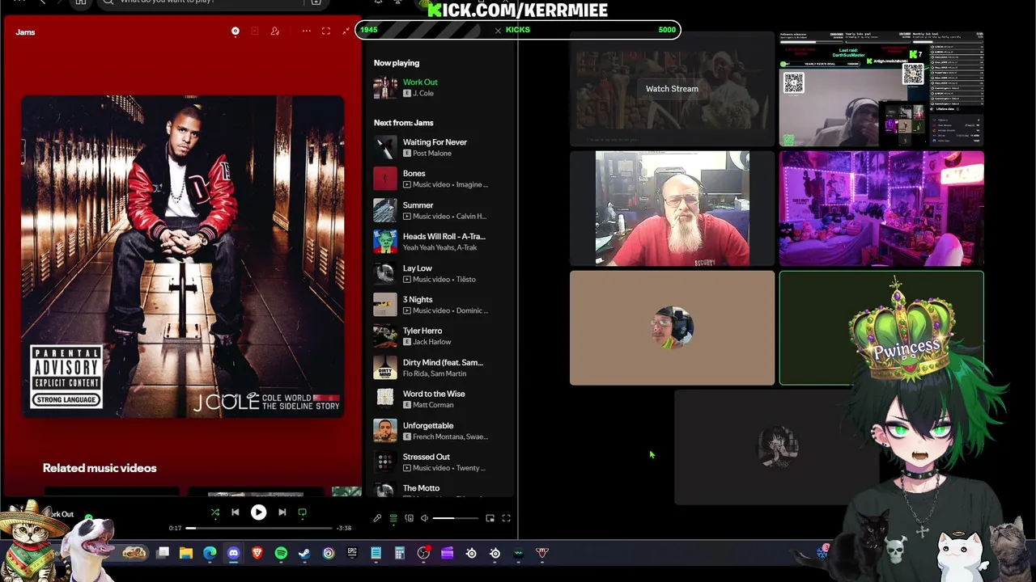The width and height of the screenshot is (1036, 582).
Task: Click the Bones red album thumbnail
Action: [x=385, y=179]
